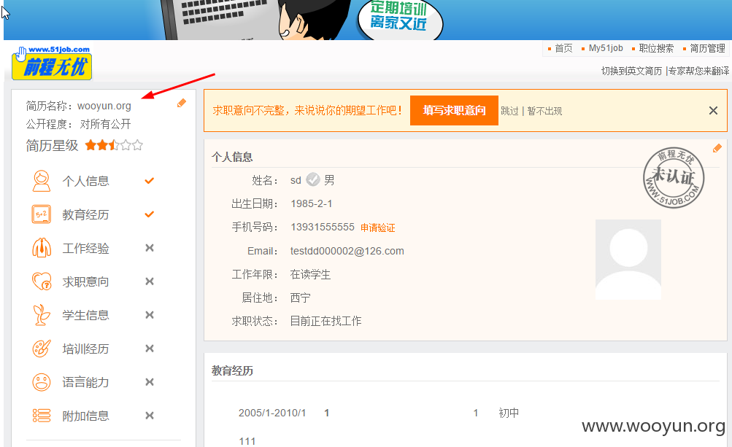The height and width of the screenshot is (447, 732).
Task: Click the 学生信息 sprout icon
Action: (x=42, y=315)
